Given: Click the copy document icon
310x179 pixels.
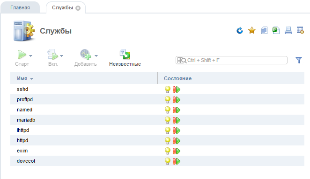Looking at the screenshot, I should pyautogui.click(x=264, y=30).
